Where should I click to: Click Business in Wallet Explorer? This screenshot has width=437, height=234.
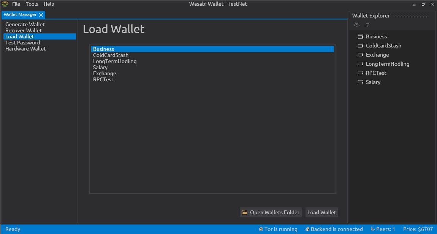pos(376,36)
